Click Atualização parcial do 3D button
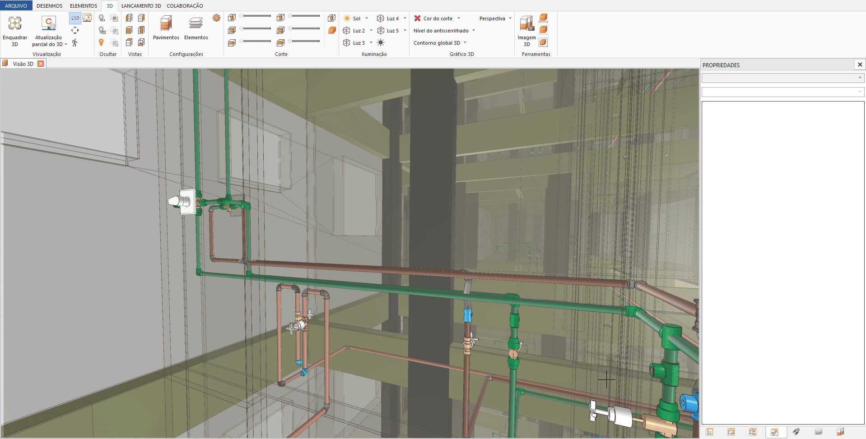The image size is (866, 439). [x=48, y=23]
